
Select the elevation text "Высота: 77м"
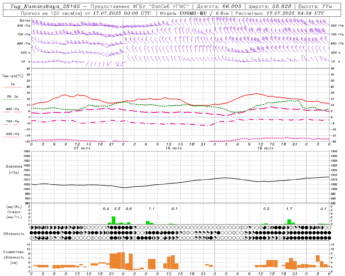tap(315, 6)
